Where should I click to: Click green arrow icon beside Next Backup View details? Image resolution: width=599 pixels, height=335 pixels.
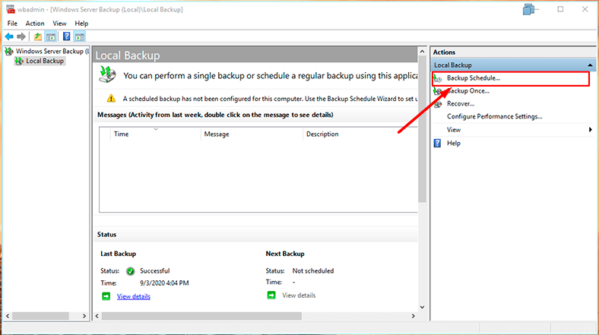tap(271, 295)
